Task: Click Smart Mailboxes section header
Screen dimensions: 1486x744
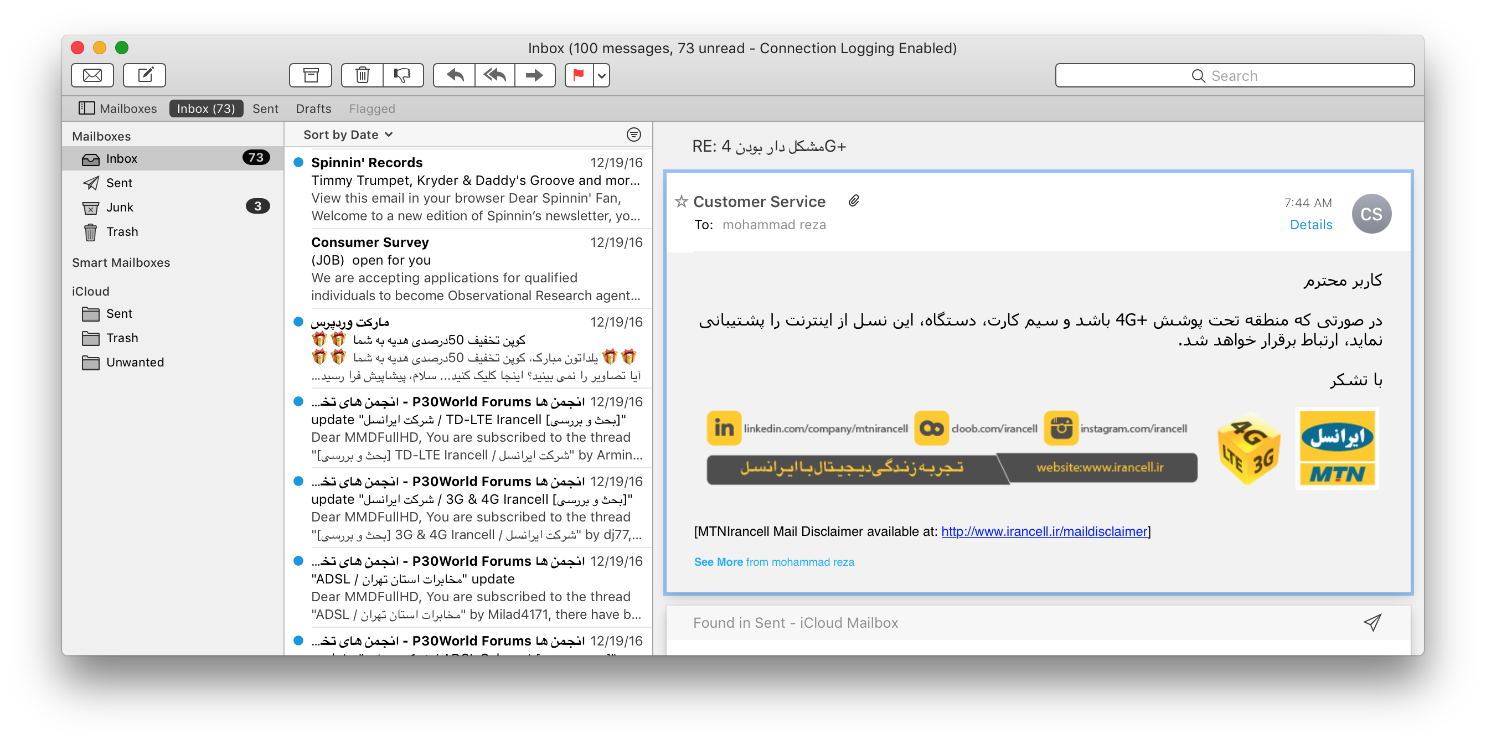Action: point(121,262)
